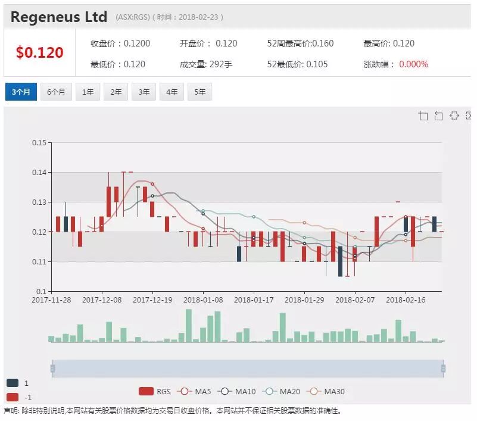Click the large red $0.120 price
The width and height of the screenshot is (477, 421).
pyautogui.click(x=39, y=52)
